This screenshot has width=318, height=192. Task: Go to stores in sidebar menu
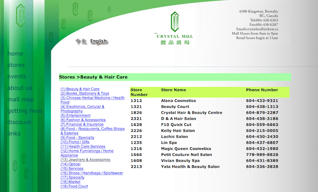pos(16,65)
